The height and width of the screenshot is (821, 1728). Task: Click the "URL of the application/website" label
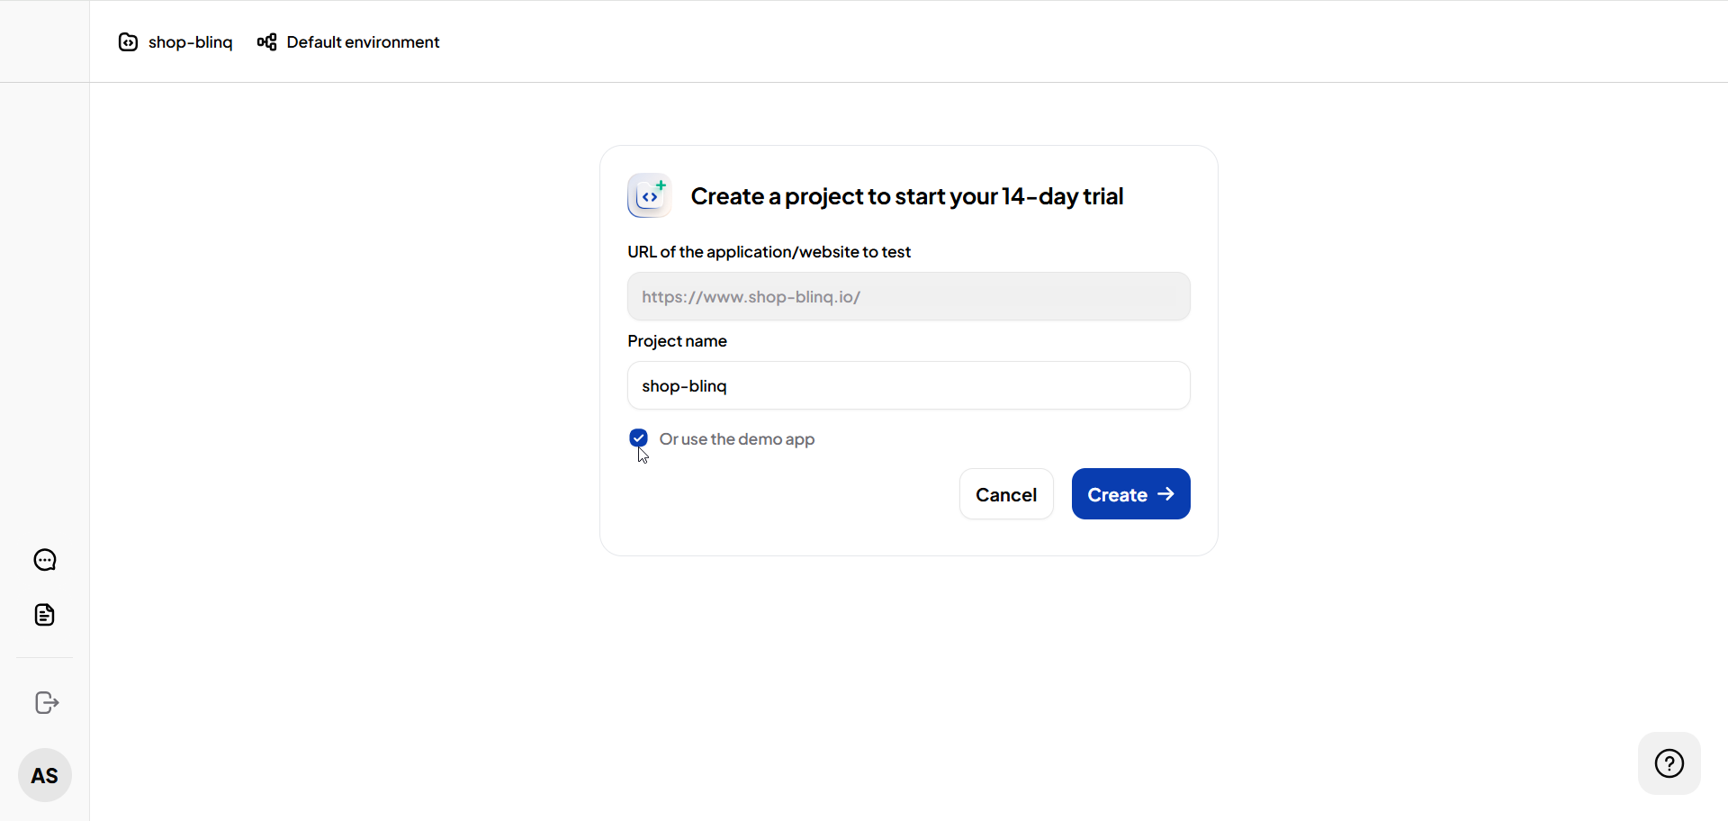[769, 252]
